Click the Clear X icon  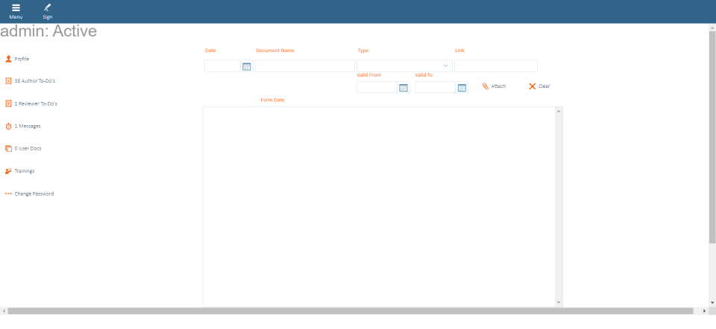click(533, 86)
